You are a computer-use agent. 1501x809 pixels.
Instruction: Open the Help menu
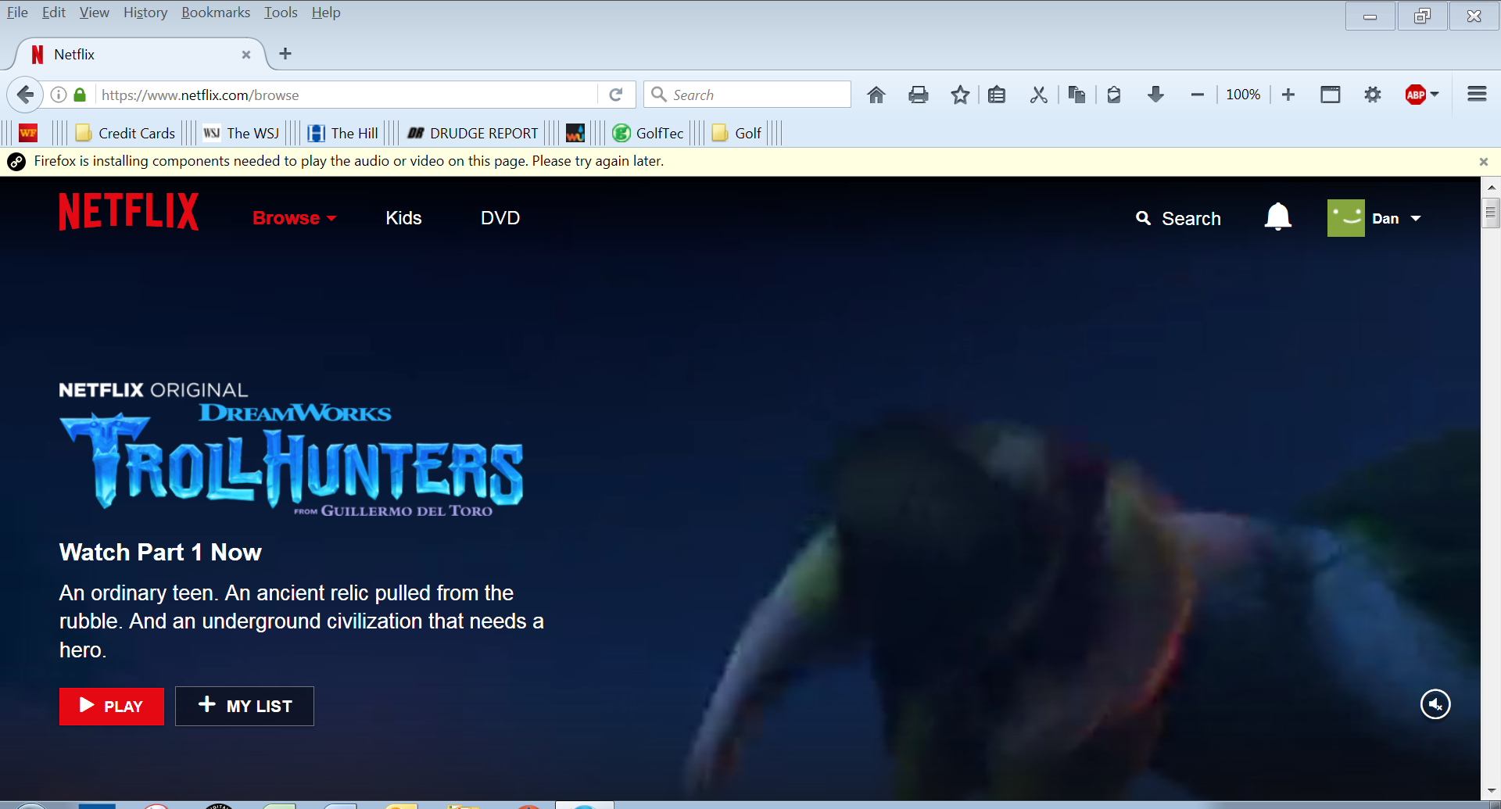(326, 13)
